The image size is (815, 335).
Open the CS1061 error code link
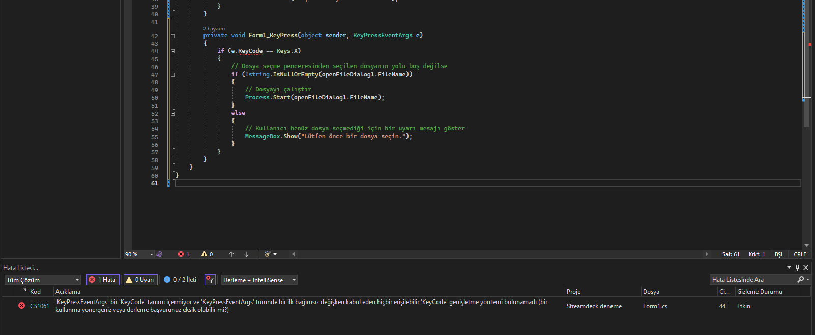(39, 306)
